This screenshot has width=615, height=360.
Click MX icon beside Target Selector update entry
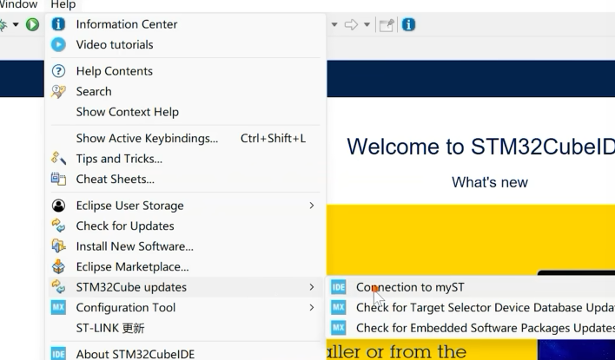(x=338, y=307)
